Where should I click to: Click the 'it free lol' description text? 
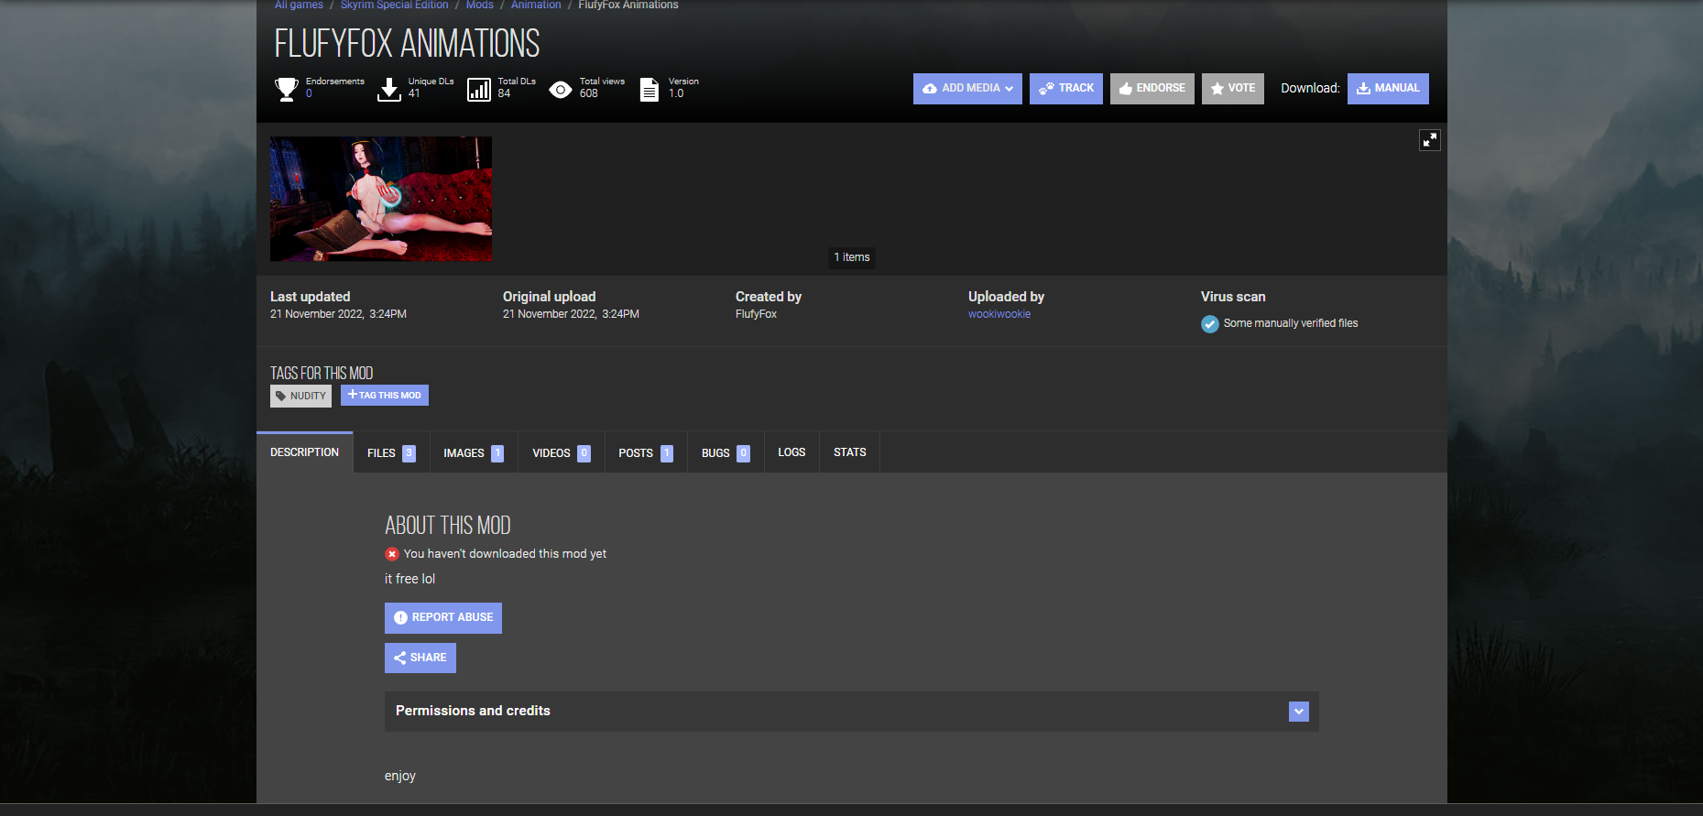coord(409,579)
